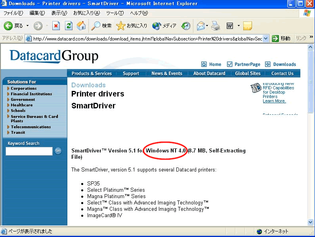This screenshot has width=315, height=237.
Task: Click the yellow Discuss note icon
Action: (x=248, y=26)
